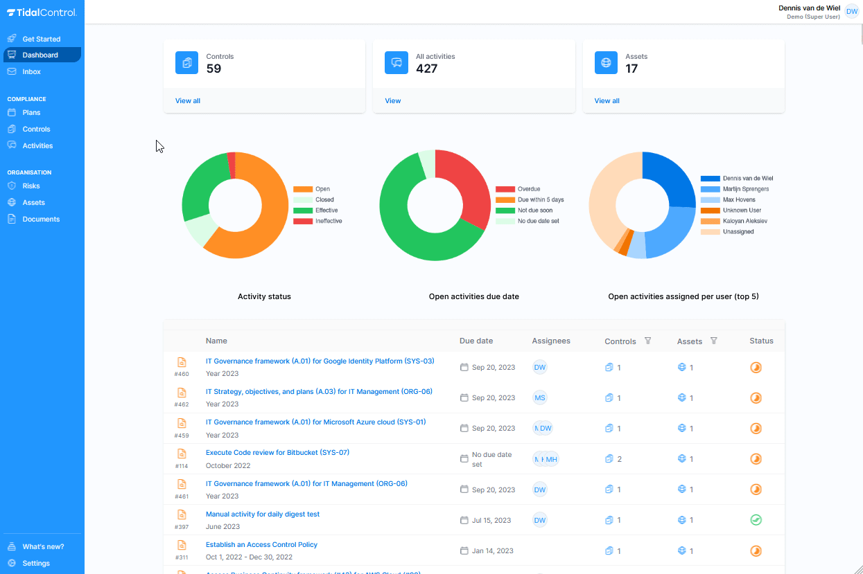This screenshot has height=574, width=863.
Task: Open the filter on the Controls column
Action: (x=647, y=341)
